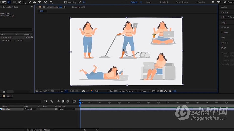Select the Pen tool
This screenshot has height=131, width=234.
tap(19, 2)
